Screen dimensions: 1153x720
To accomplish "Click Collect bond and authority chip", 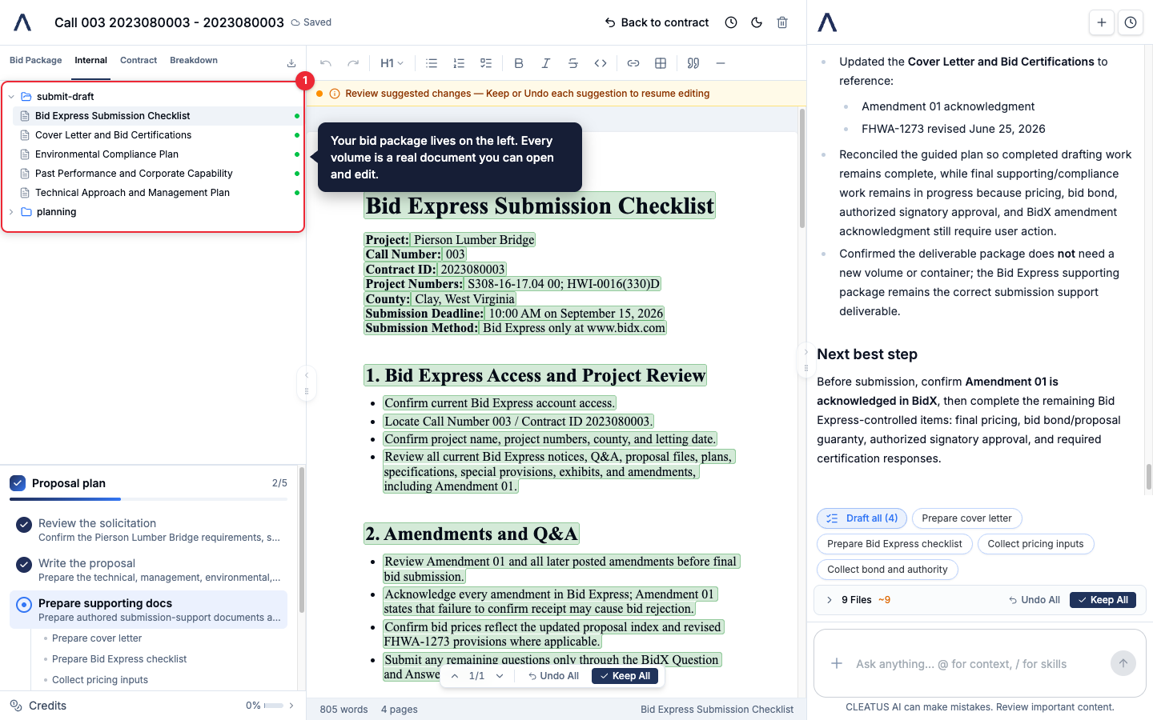I will (x=887, y=570).
